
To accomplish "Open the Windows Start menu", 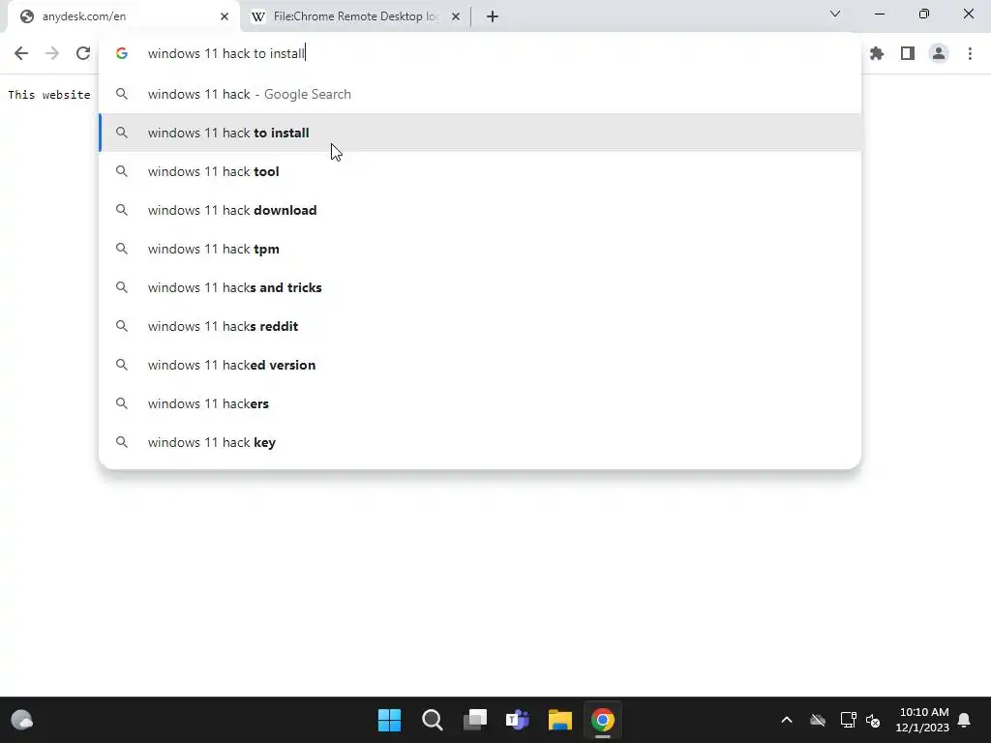I will 389,720.
